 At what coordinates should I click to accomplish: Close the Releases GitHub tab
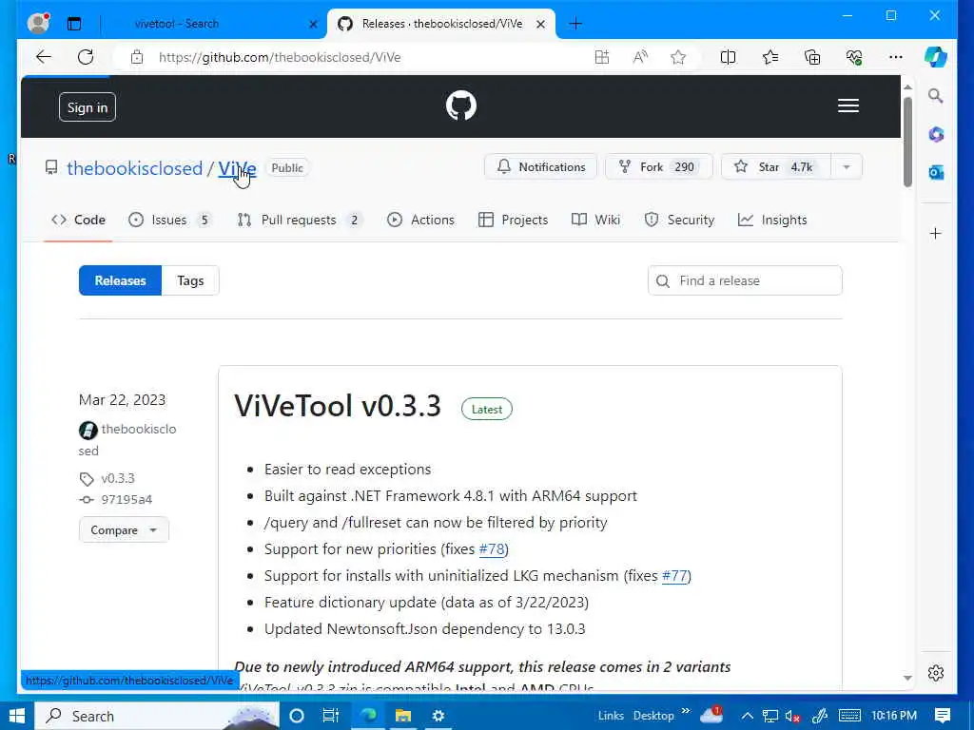[x=540, y=24]
